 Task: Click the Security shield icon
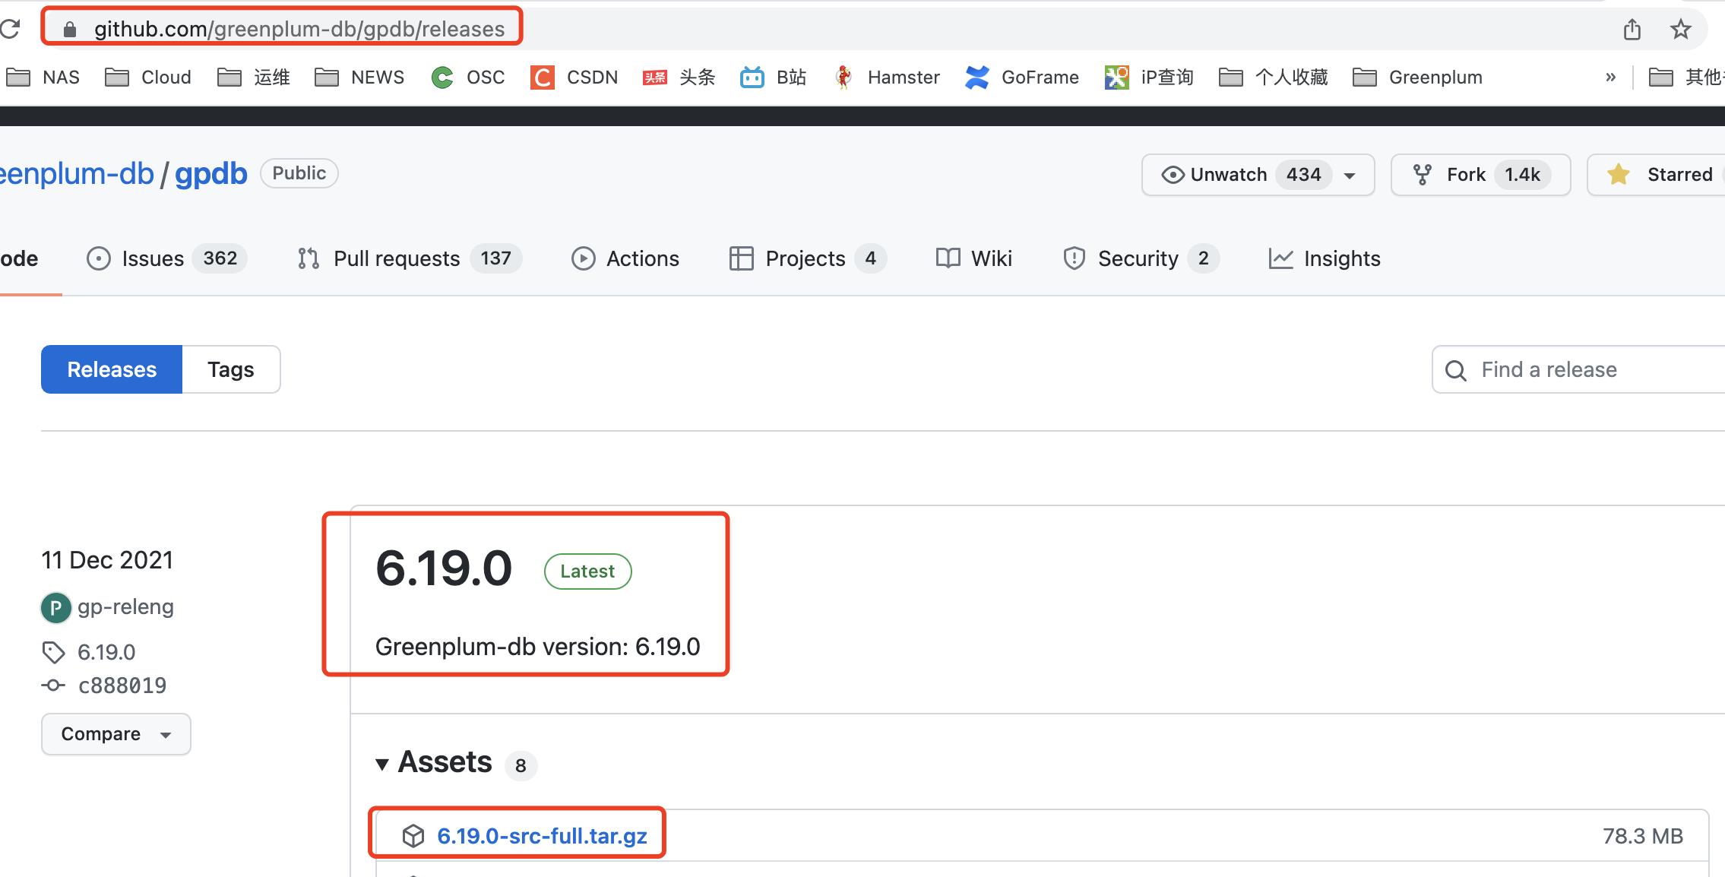click(x=1074, y=258)
